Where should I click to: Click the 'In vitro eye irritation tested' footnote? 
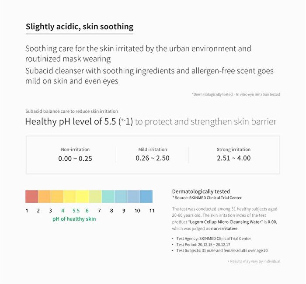click(x=258, y=94)
